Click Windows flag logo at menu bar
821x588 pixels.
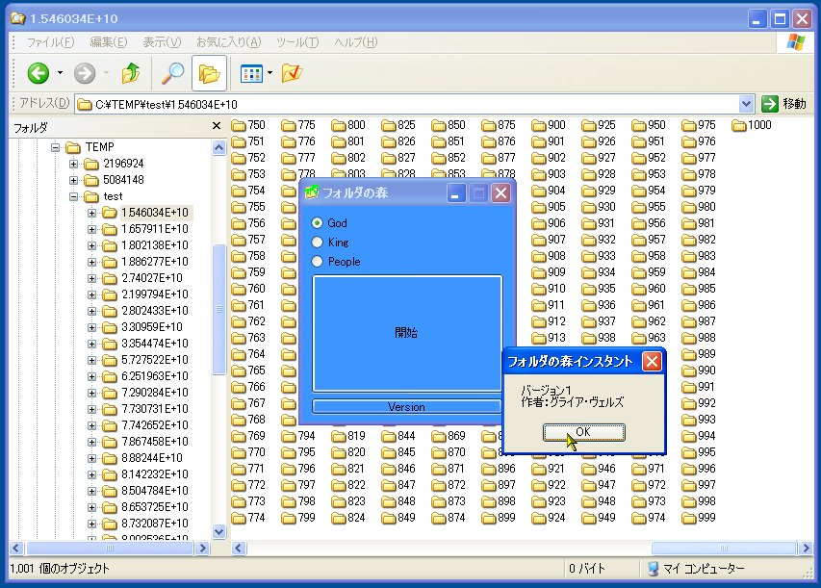pyautogui.click(x=795, y=42)
